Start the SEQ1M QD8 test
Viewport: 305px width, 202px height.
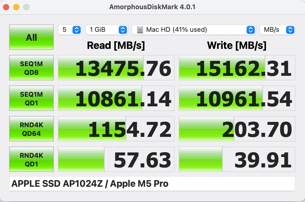[x=31, y=68]
